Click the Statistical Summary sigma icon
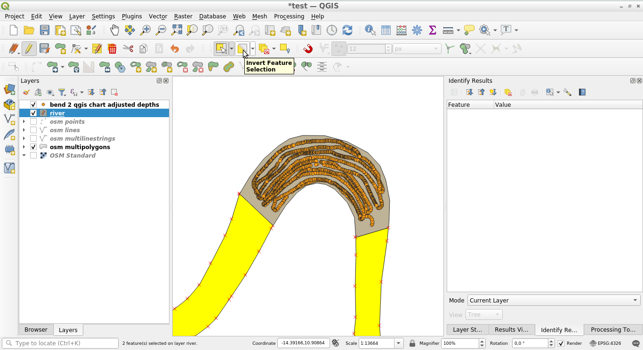 [433, 30]
